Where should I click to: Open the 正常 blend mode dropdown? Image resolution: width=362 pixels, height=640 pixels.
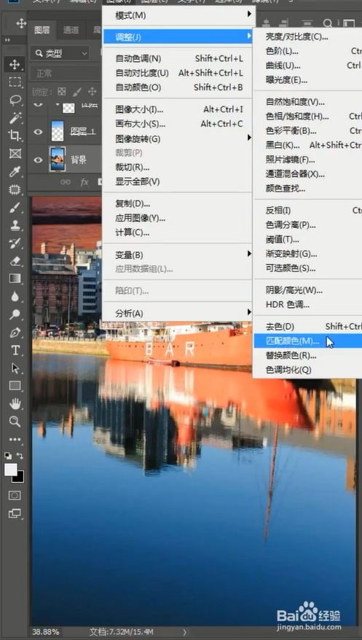point(66,74)
